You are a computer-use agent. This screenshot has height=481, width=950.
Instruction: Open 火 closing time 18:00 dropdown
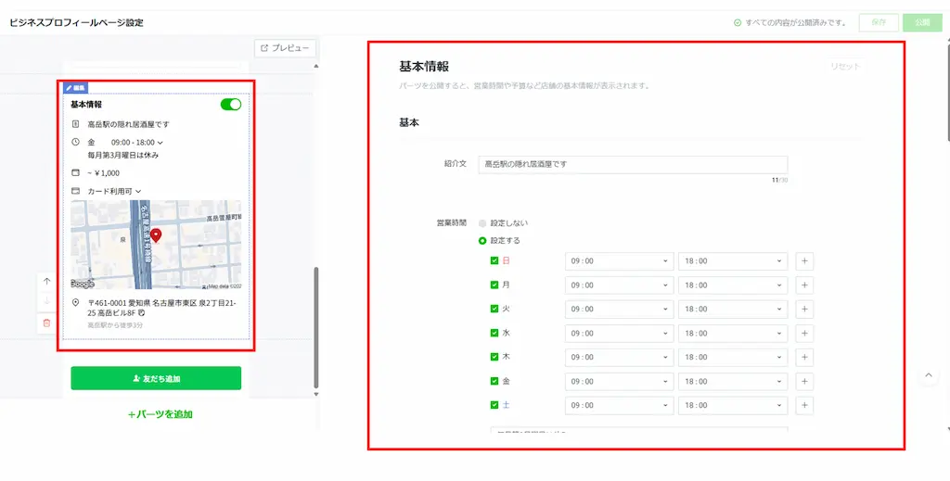point(733,310)
